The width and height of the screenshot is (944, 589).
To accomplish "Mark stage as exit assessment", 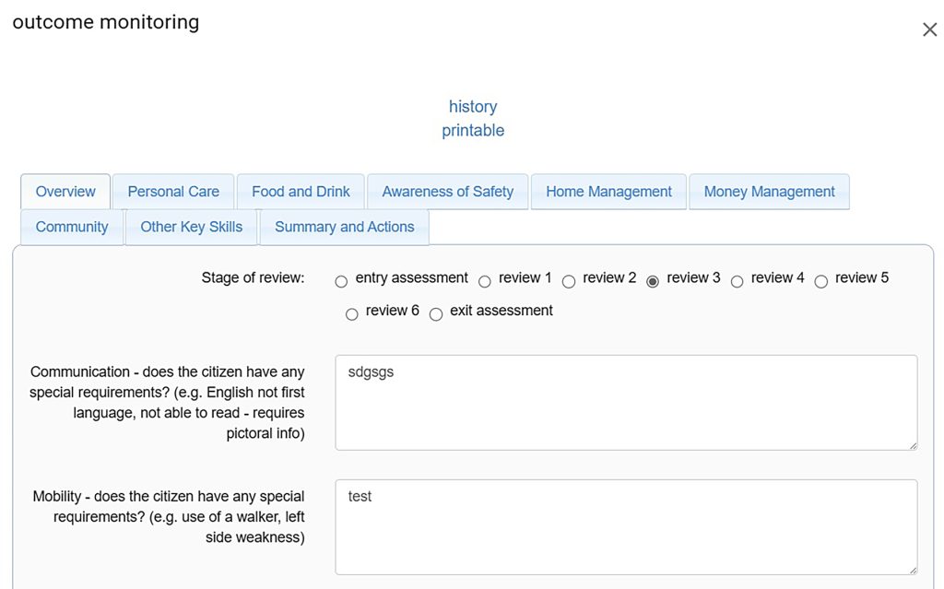I will [436, 315].
